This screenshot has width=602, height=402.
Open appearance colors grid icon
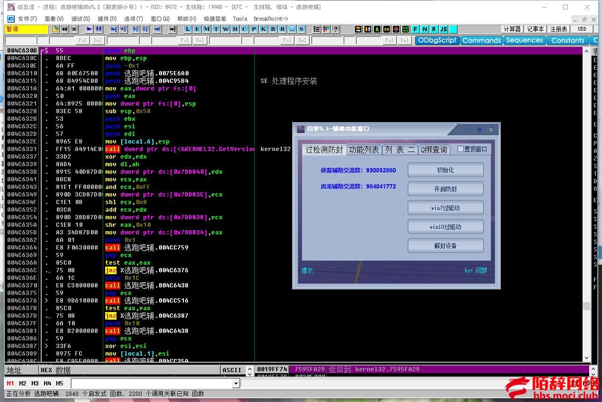[326, 29]
